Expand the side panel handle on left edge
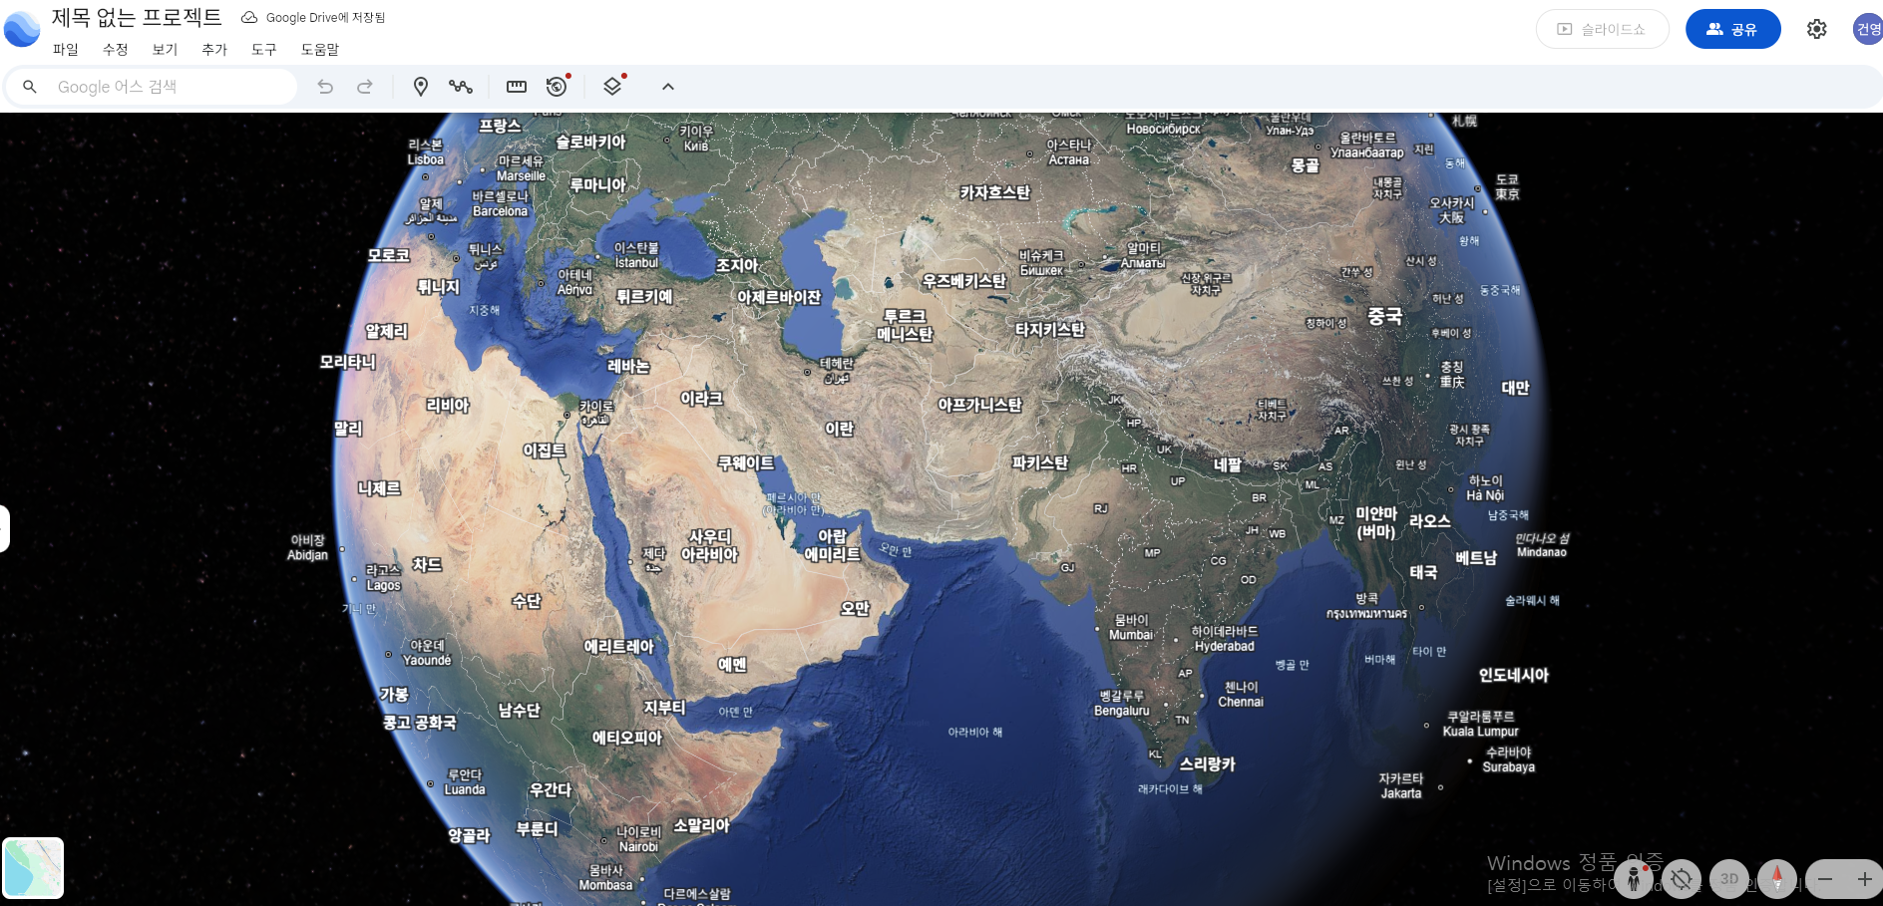The width and height of the screenshot is (1883, 906). pos(4,528)
